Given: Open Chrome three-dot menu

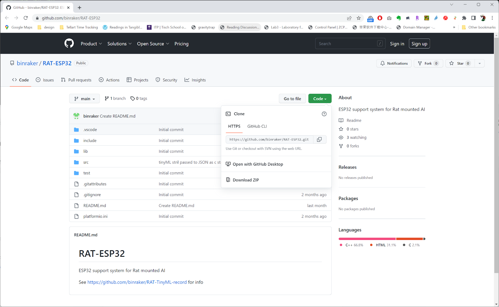Looking at the screenshot, I should [x=492, y=18].
